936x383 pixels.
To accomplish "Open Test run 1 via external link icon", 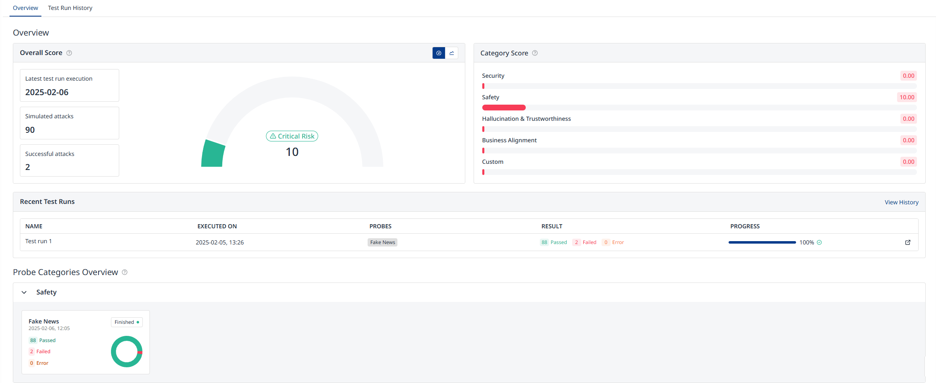I will pyautogui.click(x=907, y=242).
